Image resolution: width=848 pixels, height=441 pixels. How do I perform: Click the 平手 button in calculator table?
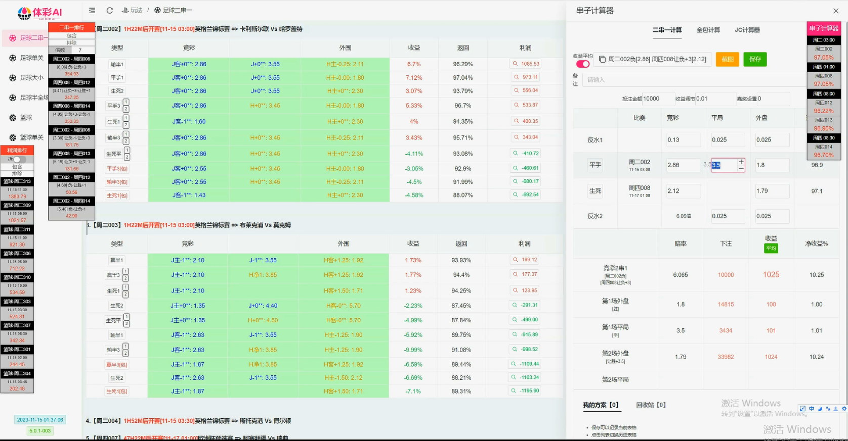coord(595,165)
